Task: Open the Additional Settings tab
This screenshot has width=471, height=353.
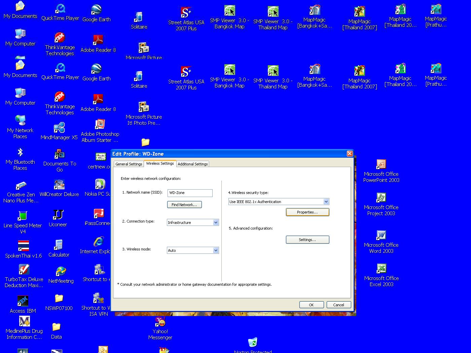Action: 193,164
